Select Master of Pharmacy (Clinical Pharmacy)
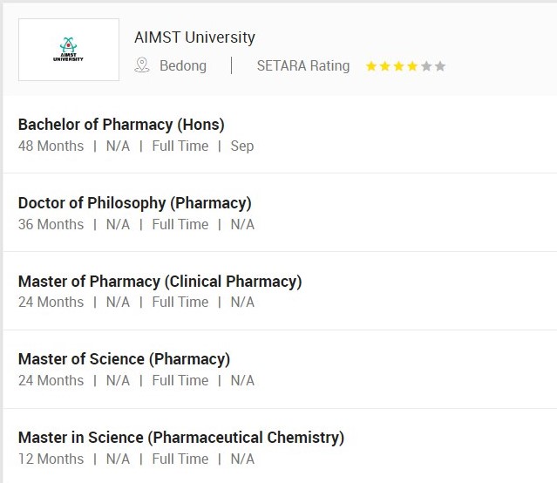Screen dimensions: 557x483 [x=160, y=281]
